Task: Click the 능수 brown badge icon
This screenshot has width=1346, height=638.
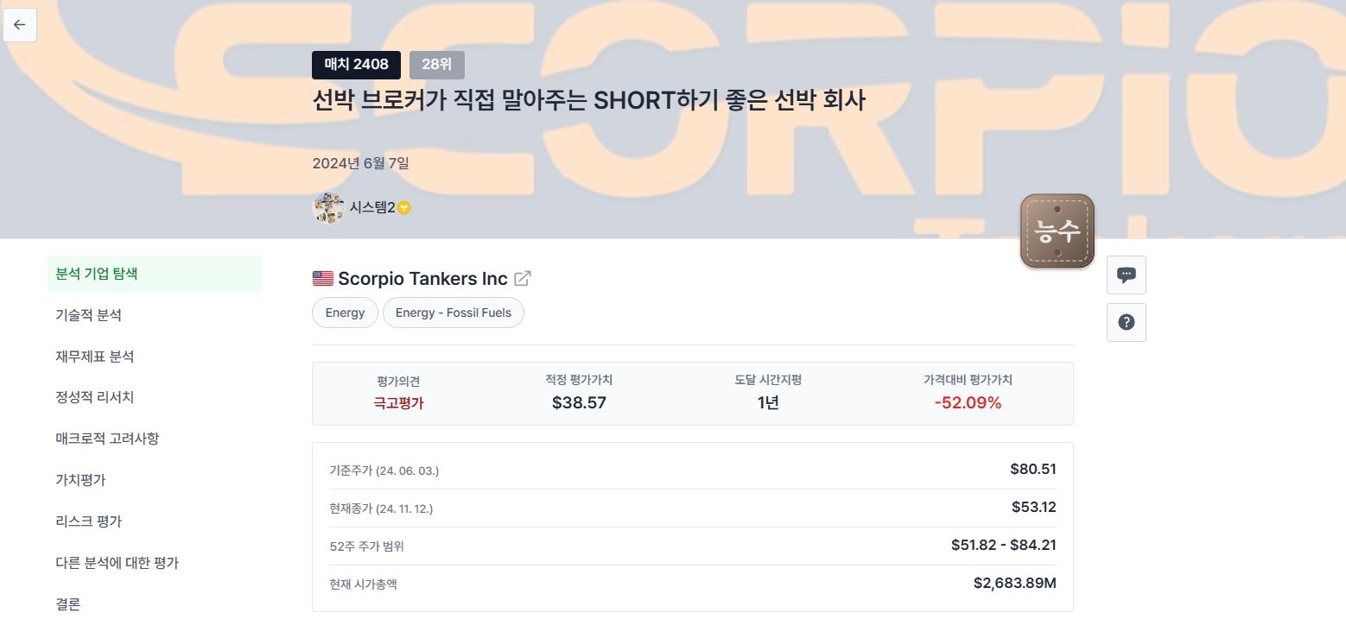Action: click(1057, 231)
